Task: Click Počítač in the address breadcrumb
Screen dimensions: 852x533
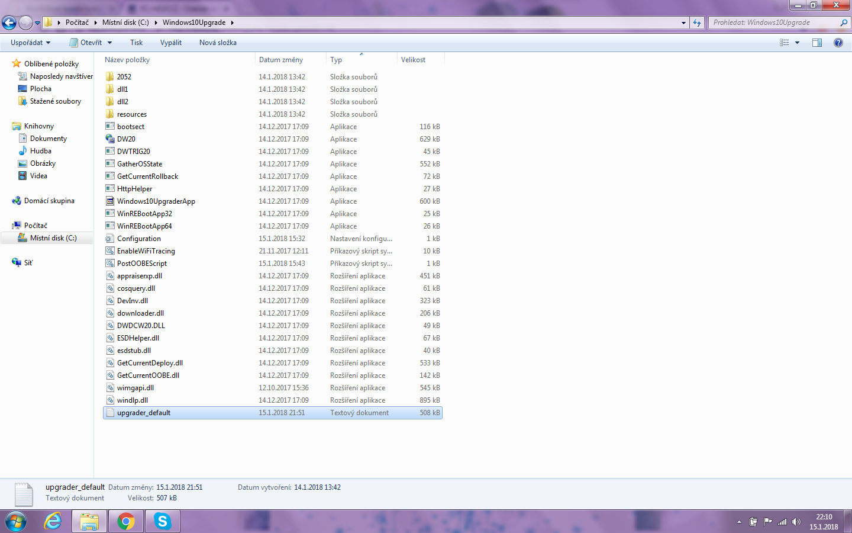Action: (x=77, y=23)
